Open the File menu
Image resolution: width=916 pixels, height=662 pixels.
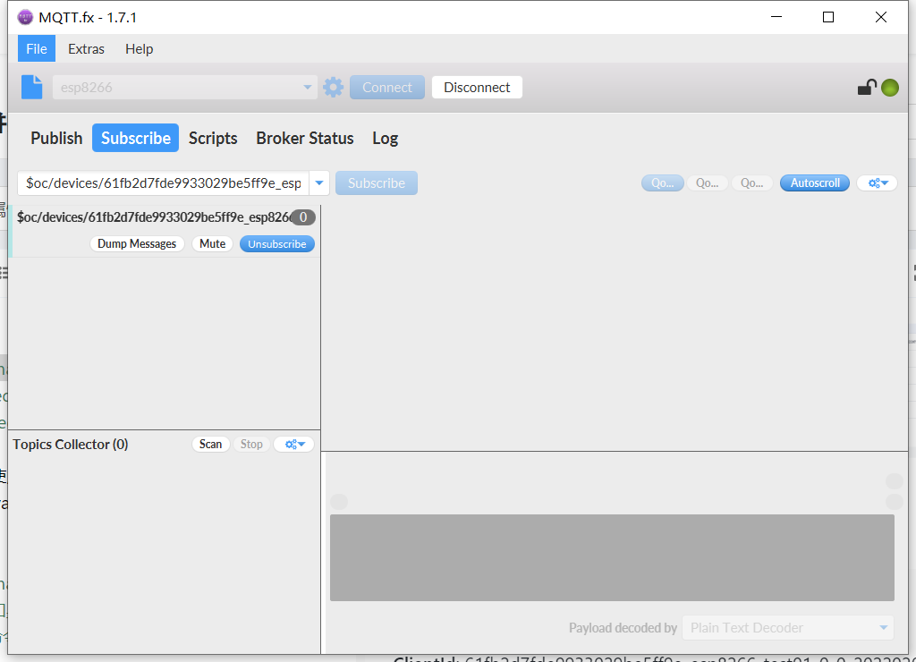(36, 48)
